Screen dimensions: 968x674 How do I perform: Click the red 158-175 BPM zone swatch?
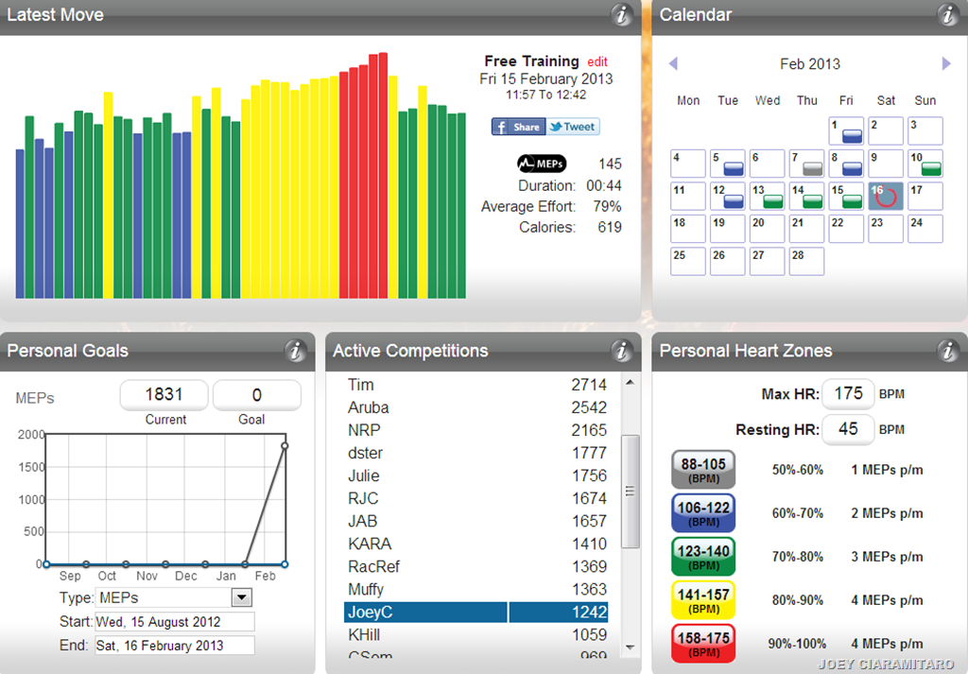(x=703, y=644)
